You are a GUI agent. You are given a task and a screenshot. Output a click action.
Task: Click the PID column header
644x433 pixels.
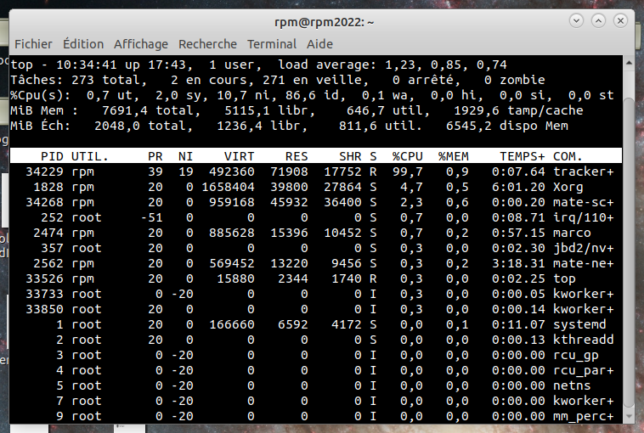[52, 156]
